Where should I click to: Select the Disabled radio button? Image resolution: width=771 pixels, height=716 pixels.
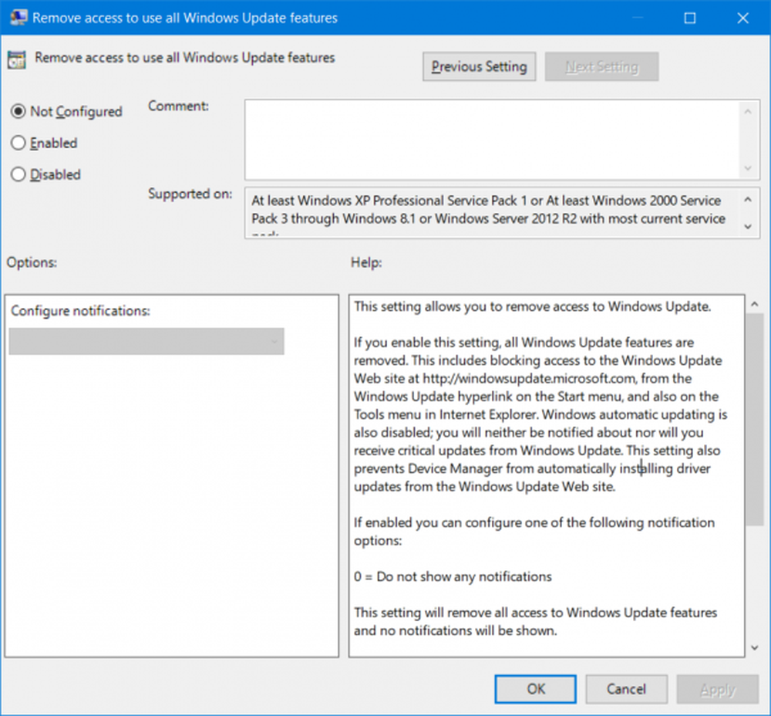19,175
